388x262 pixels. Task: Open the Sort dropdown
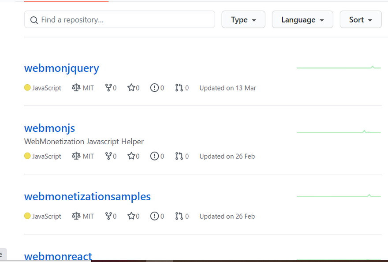[361, 20]
